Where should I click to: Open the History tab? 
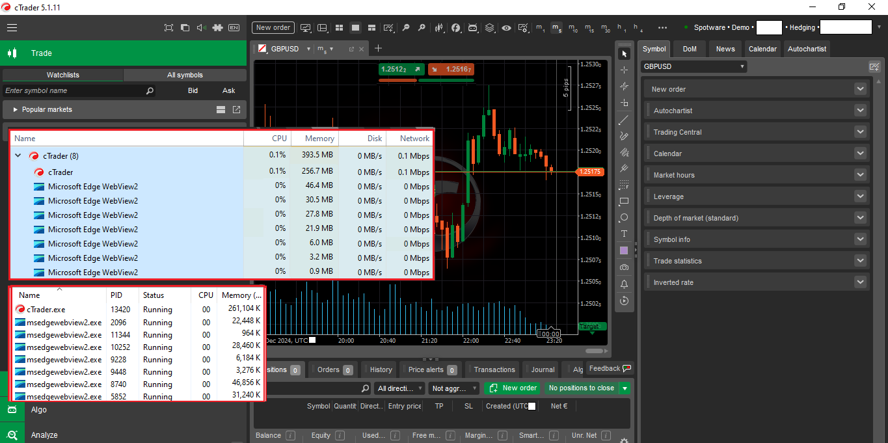379,369
